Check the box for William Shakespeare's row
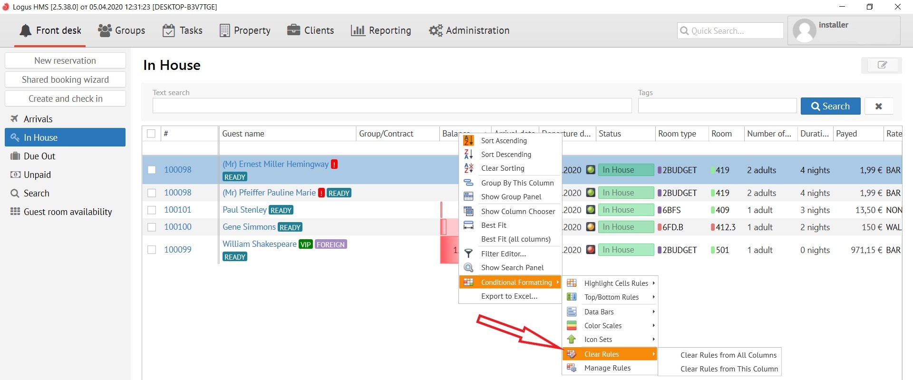This screenshot has height=380, width=913. click(152, 250)
